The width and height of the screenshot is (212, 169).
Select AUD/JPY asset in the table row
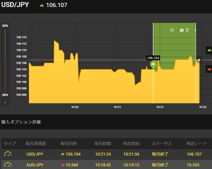click(35, 165)
